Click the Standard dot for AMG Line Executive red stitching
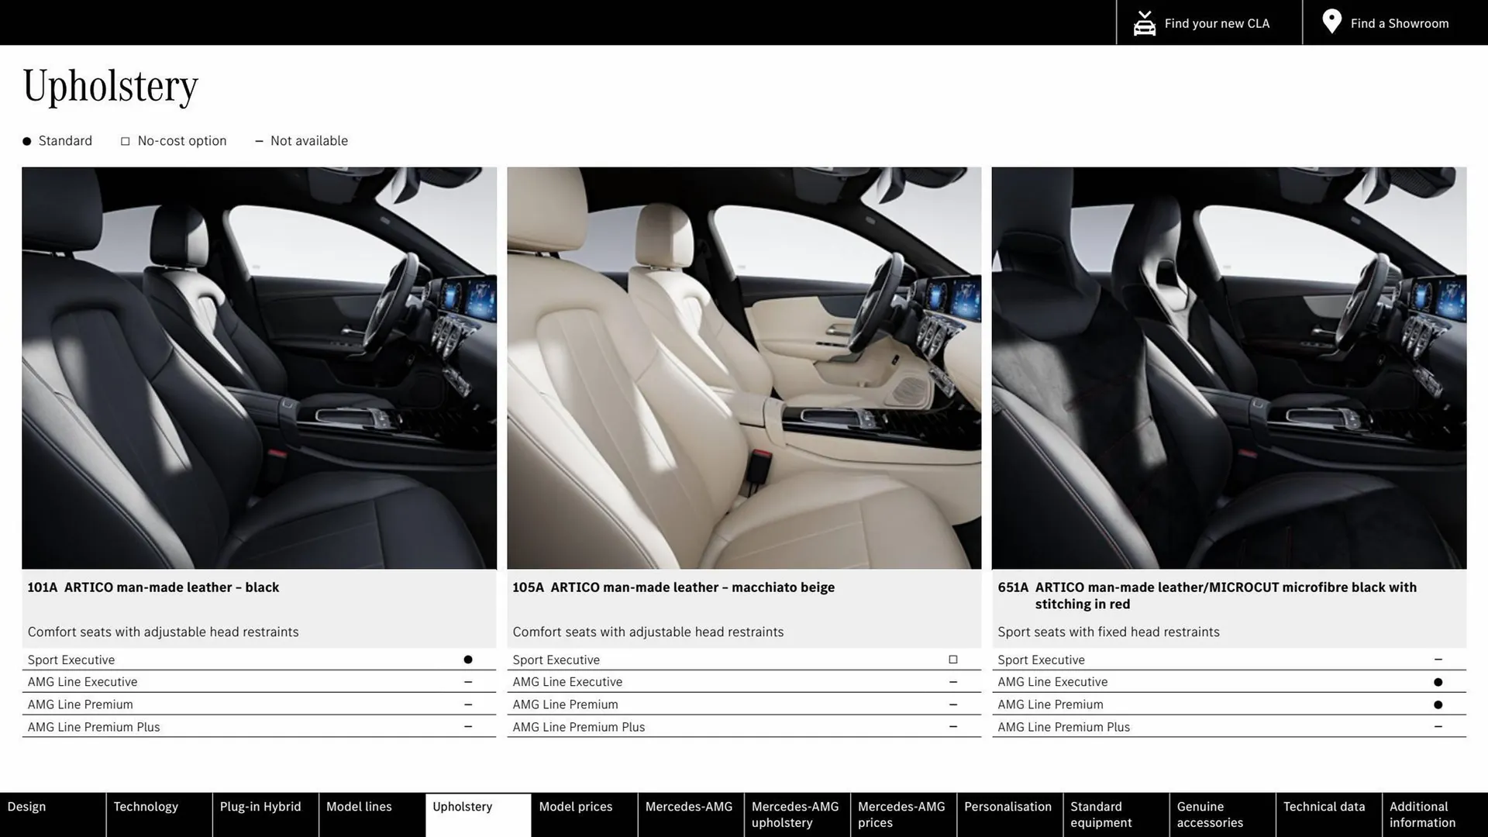Screen dimensions: 1488x837 pos(1438,681)
